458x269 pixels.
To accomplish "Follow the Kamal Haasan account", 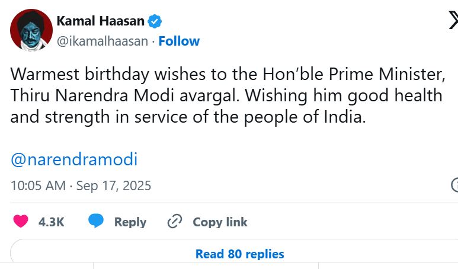I will [x=179, y=41].
